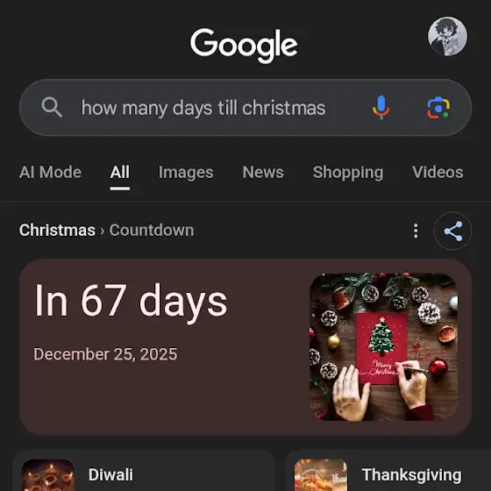
Task: Select the All results tab
Action: (x=119, y=172)
